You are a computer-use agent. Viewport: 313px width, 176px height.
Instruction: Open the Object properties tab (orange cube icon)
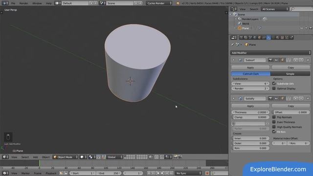click(x=259, y=38)
